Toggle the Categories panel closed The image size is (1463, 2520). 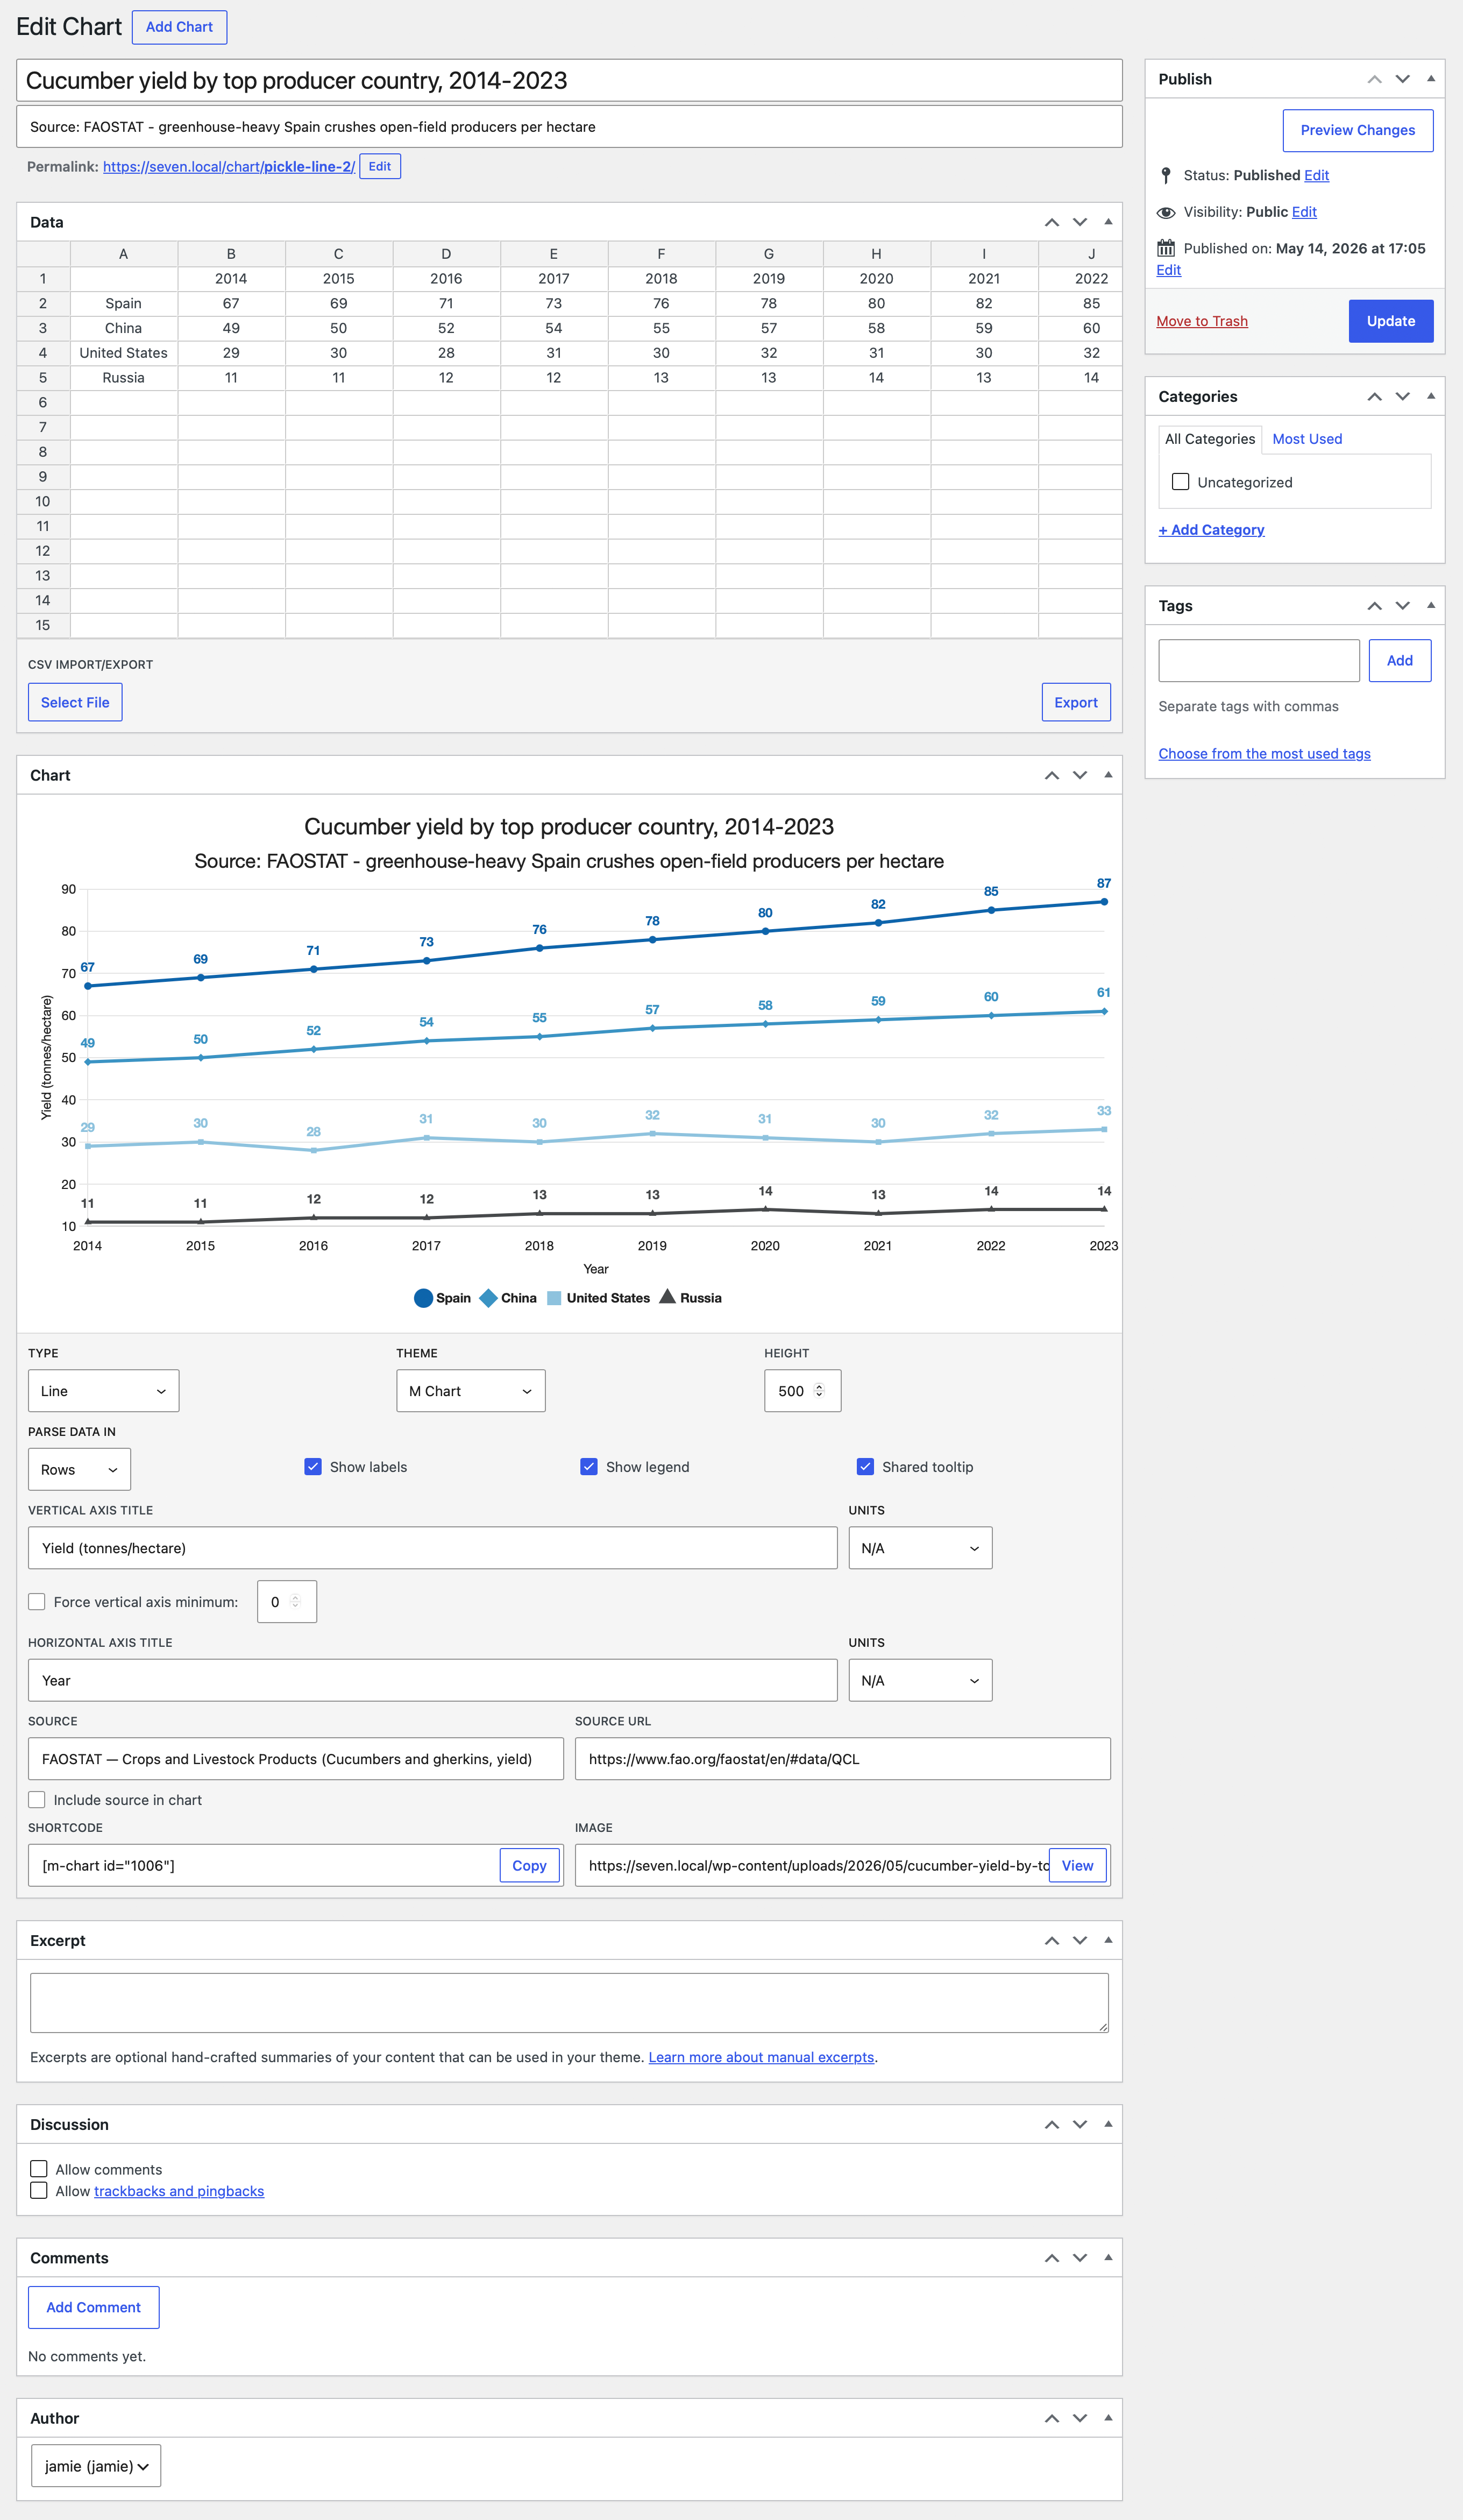coord(1431,397)
